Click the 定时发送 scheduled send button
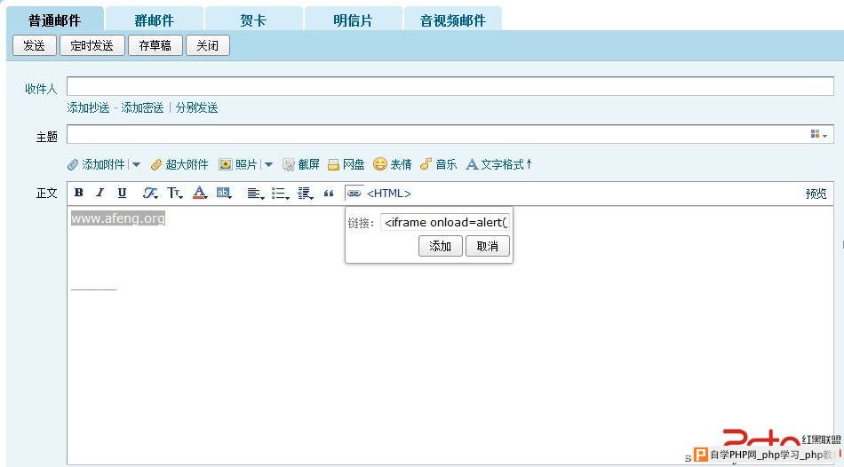The width and height of the screenshot is (844, 467). [92, 45]
